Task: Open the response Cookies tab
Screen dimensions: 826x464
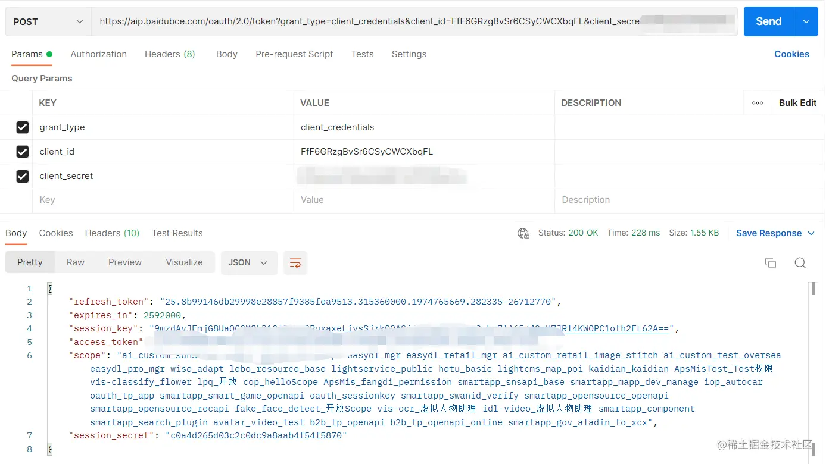Action: coord(56,233)
